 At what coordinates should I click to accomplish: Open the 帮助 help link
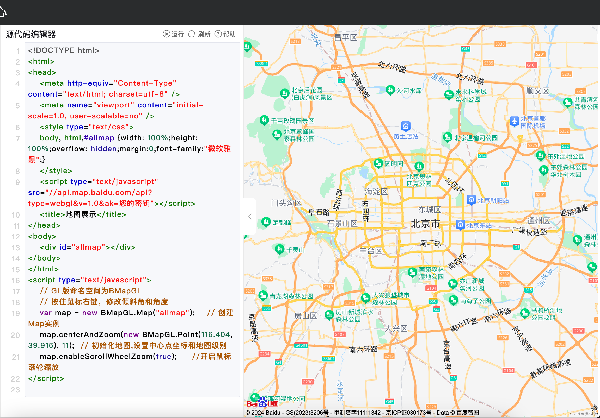[225, 34]
